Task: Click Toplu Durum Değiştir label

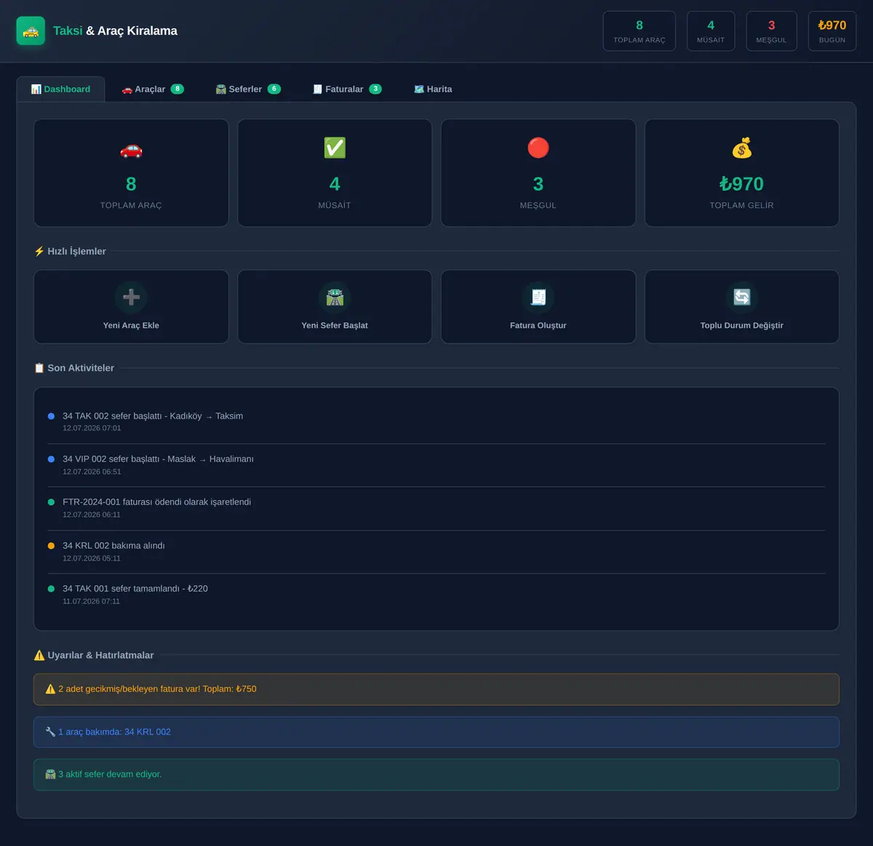Action: coord(742,325)
